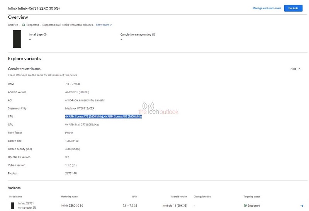309x211 pixels.
Task: Click 'RAM' column header in Variants table
Action: click(134, 197)
